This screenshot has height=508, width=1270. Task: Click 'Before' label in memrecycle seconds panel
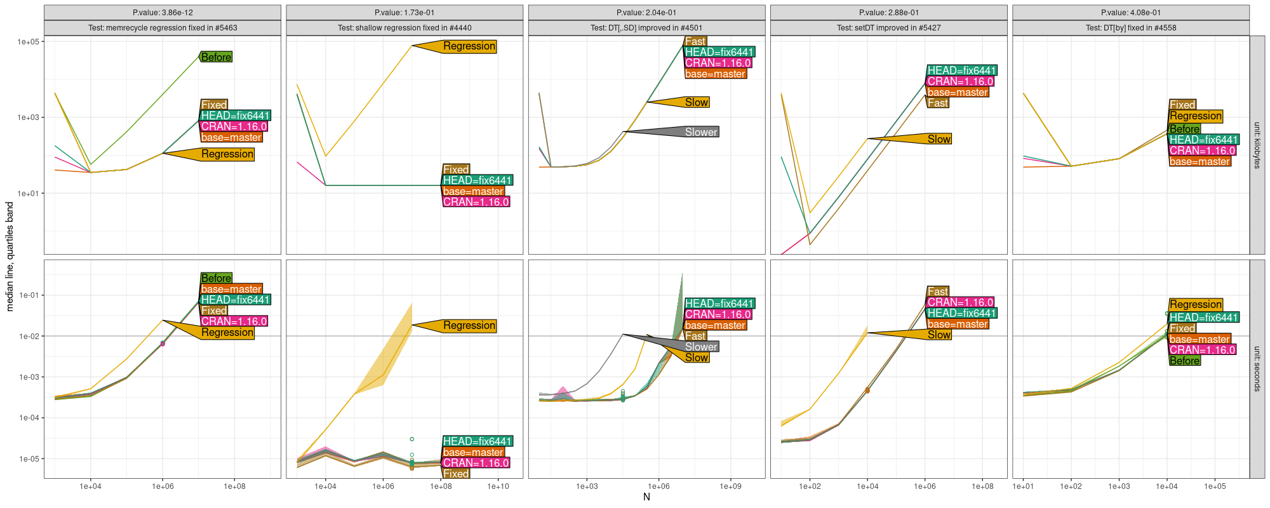[216, 278]
